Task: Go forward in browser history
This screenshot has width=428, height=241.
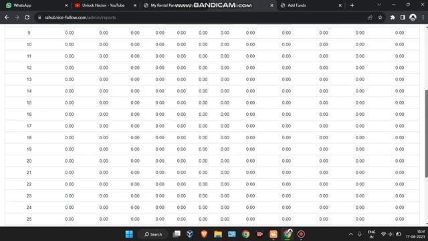Action: [17, 17]
